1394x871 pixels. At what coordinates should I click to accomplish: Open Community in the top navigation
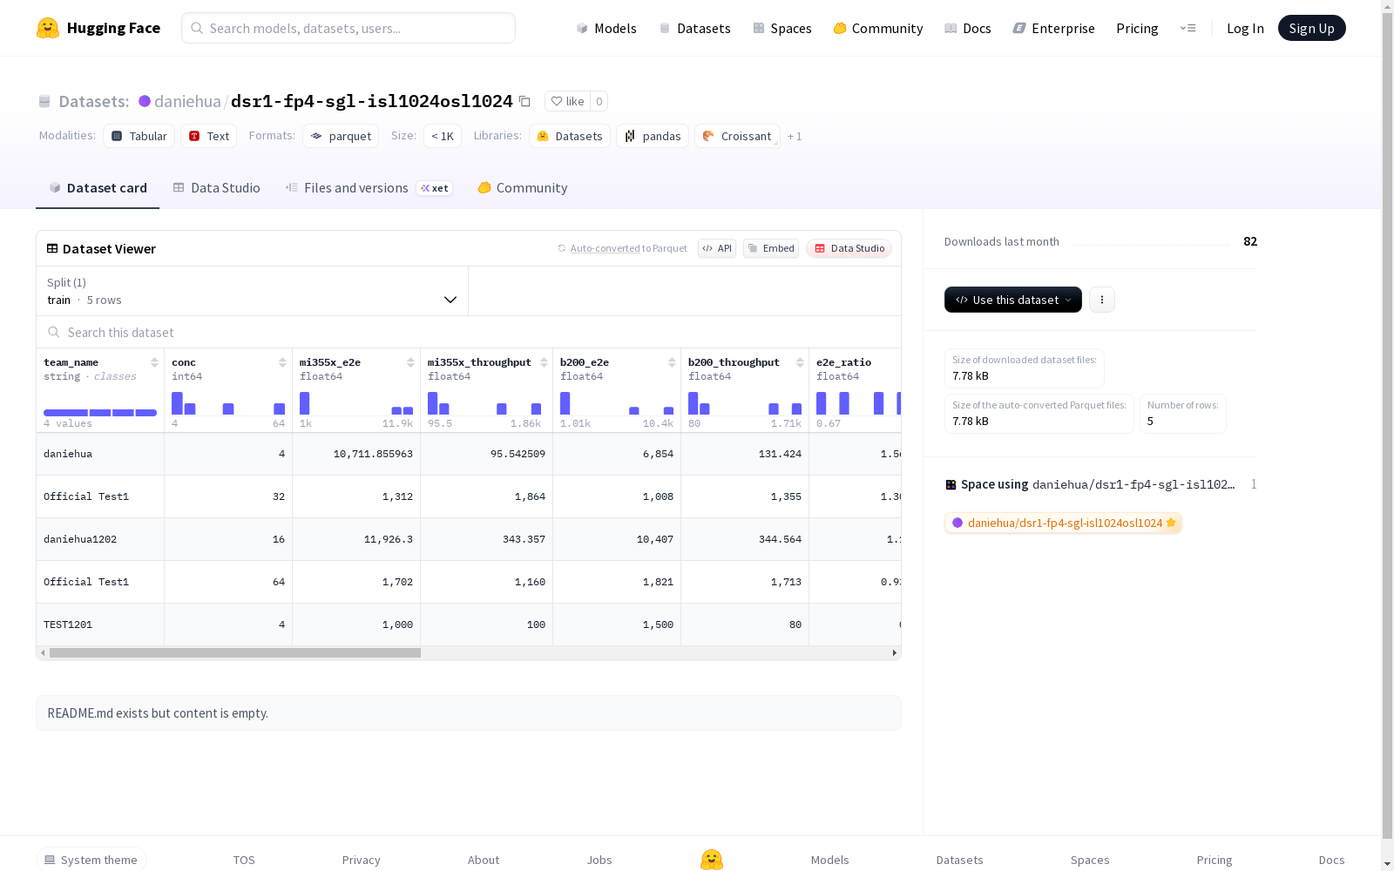pos(878,28)
